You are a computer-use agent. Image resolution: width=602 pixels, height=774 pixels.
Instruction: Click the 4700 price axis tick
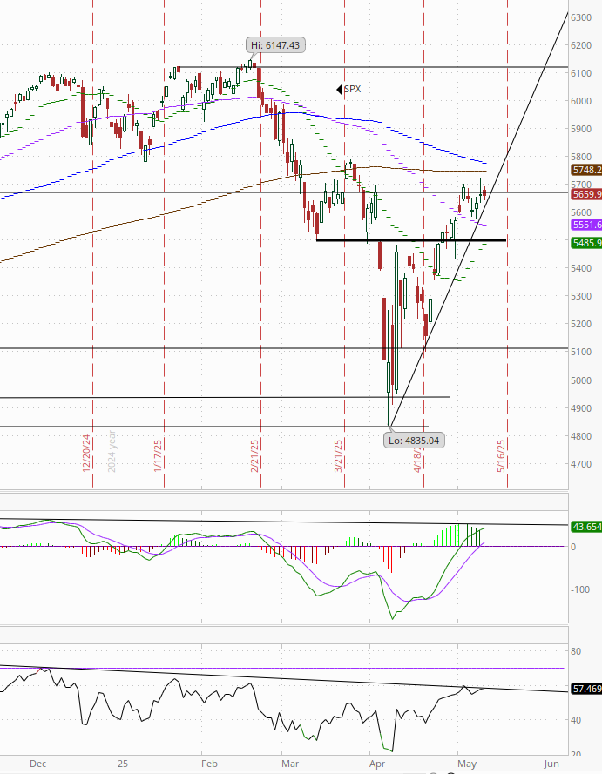[581, 464]
